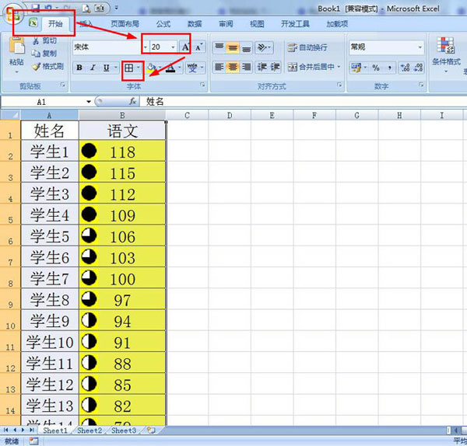Open the Clipboard (剪贴板) dialog launcher

coord(62,85)
